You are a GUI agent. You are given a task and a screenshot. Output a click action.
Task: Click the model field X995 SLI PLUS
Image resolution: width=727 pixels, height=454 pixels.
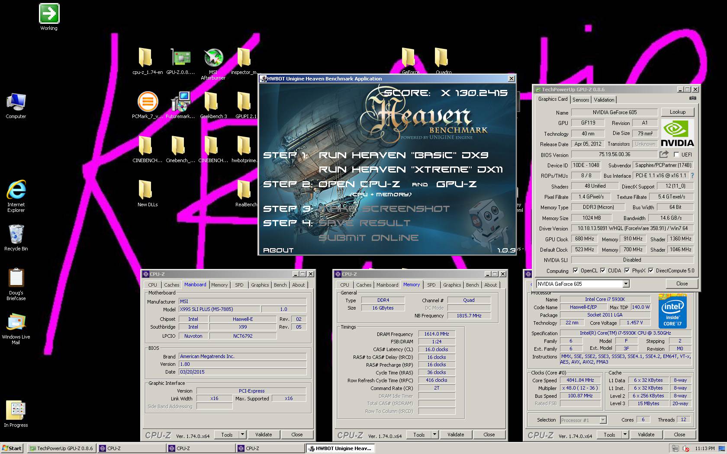pyautogui.click(x=220, y=309)
